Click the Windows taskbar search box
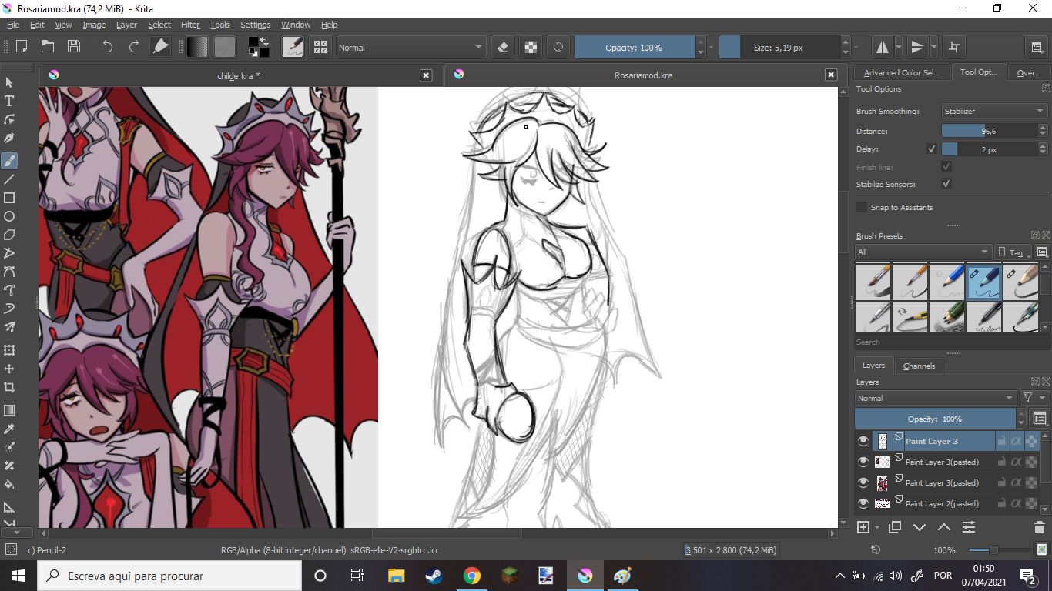 coord(169,576)
